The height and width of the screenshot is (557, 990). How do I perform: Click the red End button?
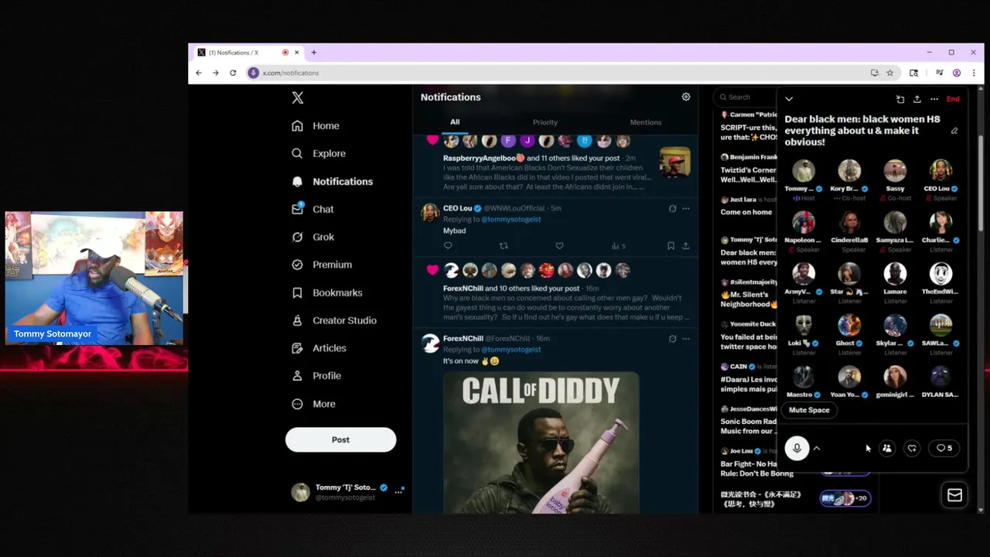pyautogui.click(x=953, y=99)
